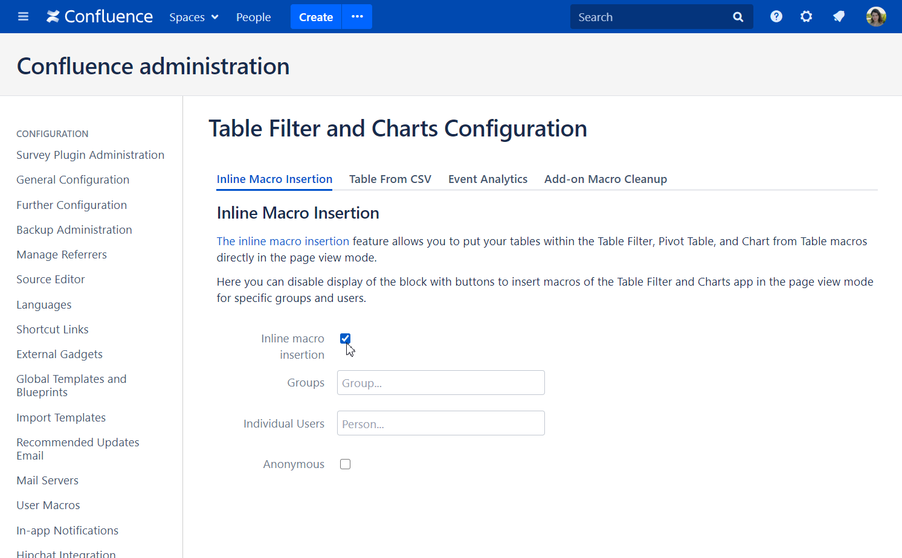Open the Groups selection field

pos(440,382)
